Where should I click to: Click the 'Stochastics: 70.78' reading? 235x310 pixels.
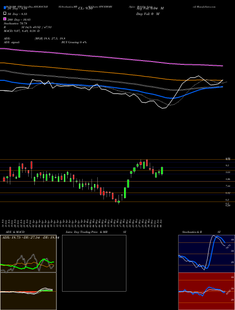[x=16, y=23]
